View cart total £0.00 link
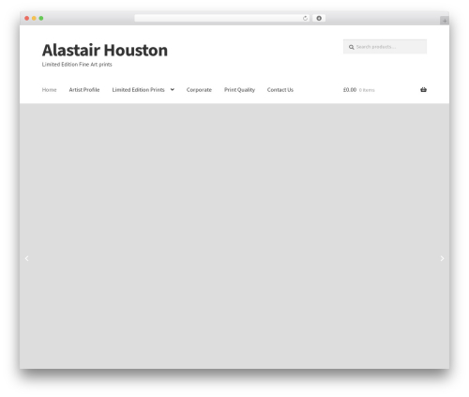Viewport: 469px width, 397px height. coord(350,90)
